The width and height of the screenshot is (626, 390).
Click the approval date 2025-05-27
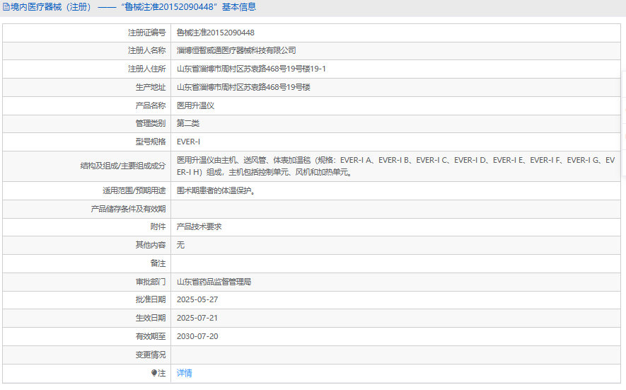197,299
